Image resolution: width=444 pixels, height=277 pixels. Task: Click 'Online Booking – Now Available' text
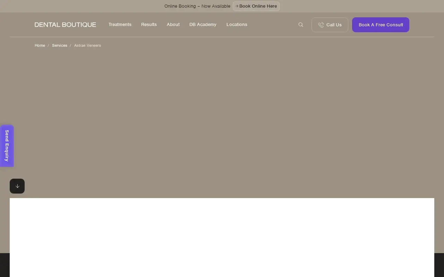pos(197,6)
